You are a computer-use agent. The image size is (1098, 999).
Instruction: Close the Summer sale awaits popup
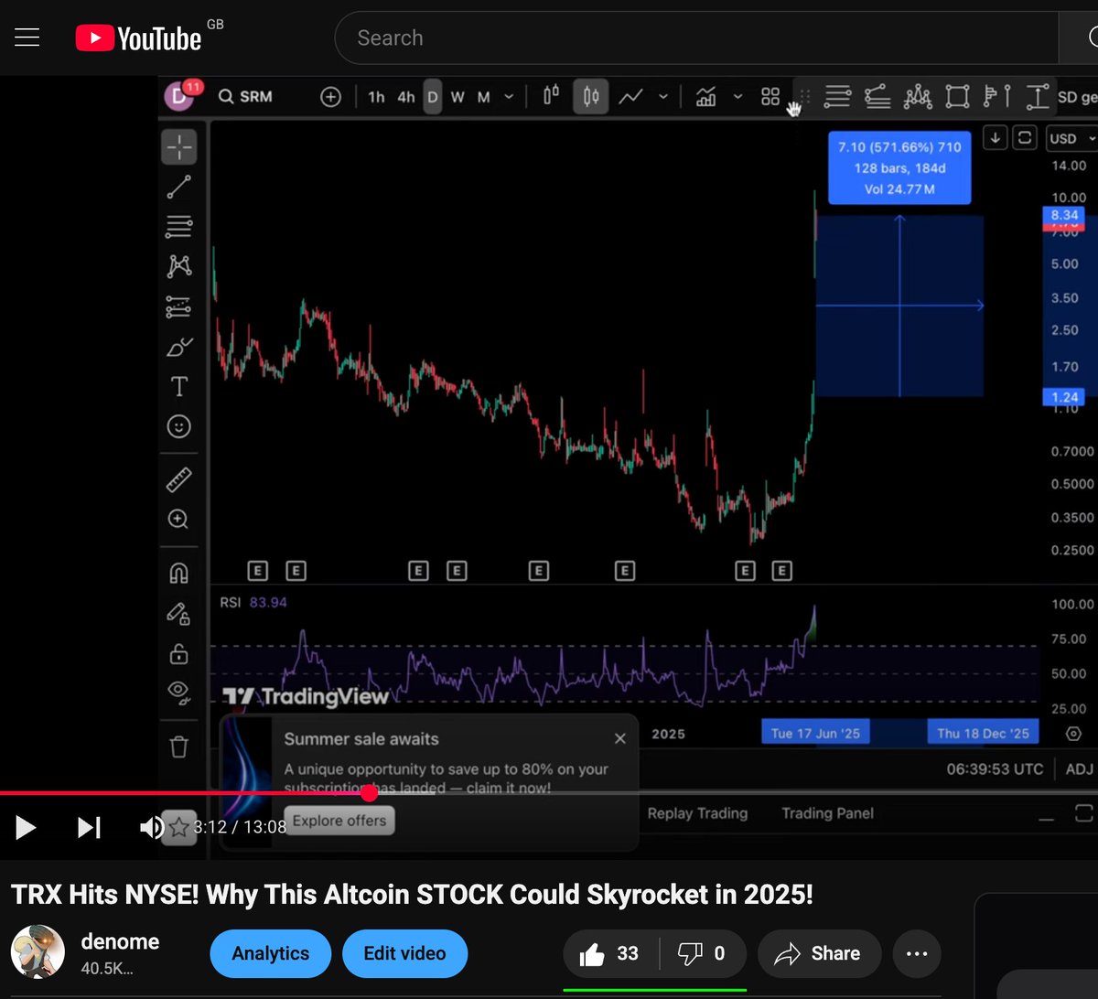(620, 738)
